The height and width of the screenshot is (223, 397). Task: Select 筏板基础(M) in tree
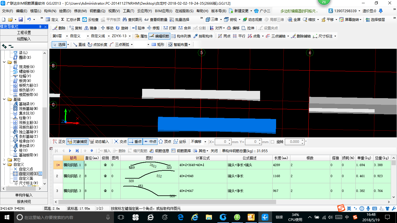[x=28, y=109]
